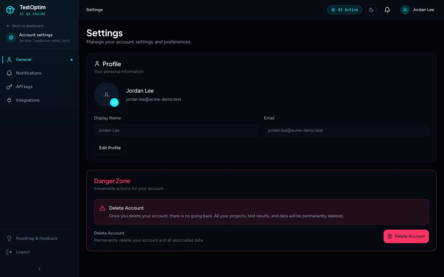Click the JL avatar in the top bar
444x277 pixels.
405,10
